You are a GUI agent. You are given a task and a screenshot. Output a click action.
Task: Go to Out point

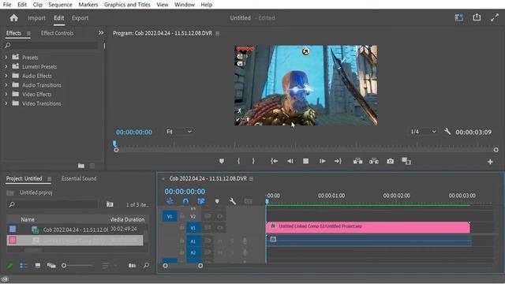338,161
